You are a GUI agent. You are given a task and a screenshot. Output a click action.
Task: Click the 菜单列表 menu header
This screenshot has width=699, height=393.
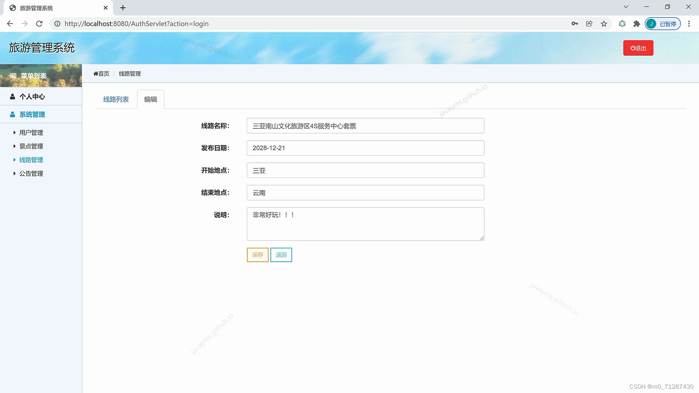point(41,76)
